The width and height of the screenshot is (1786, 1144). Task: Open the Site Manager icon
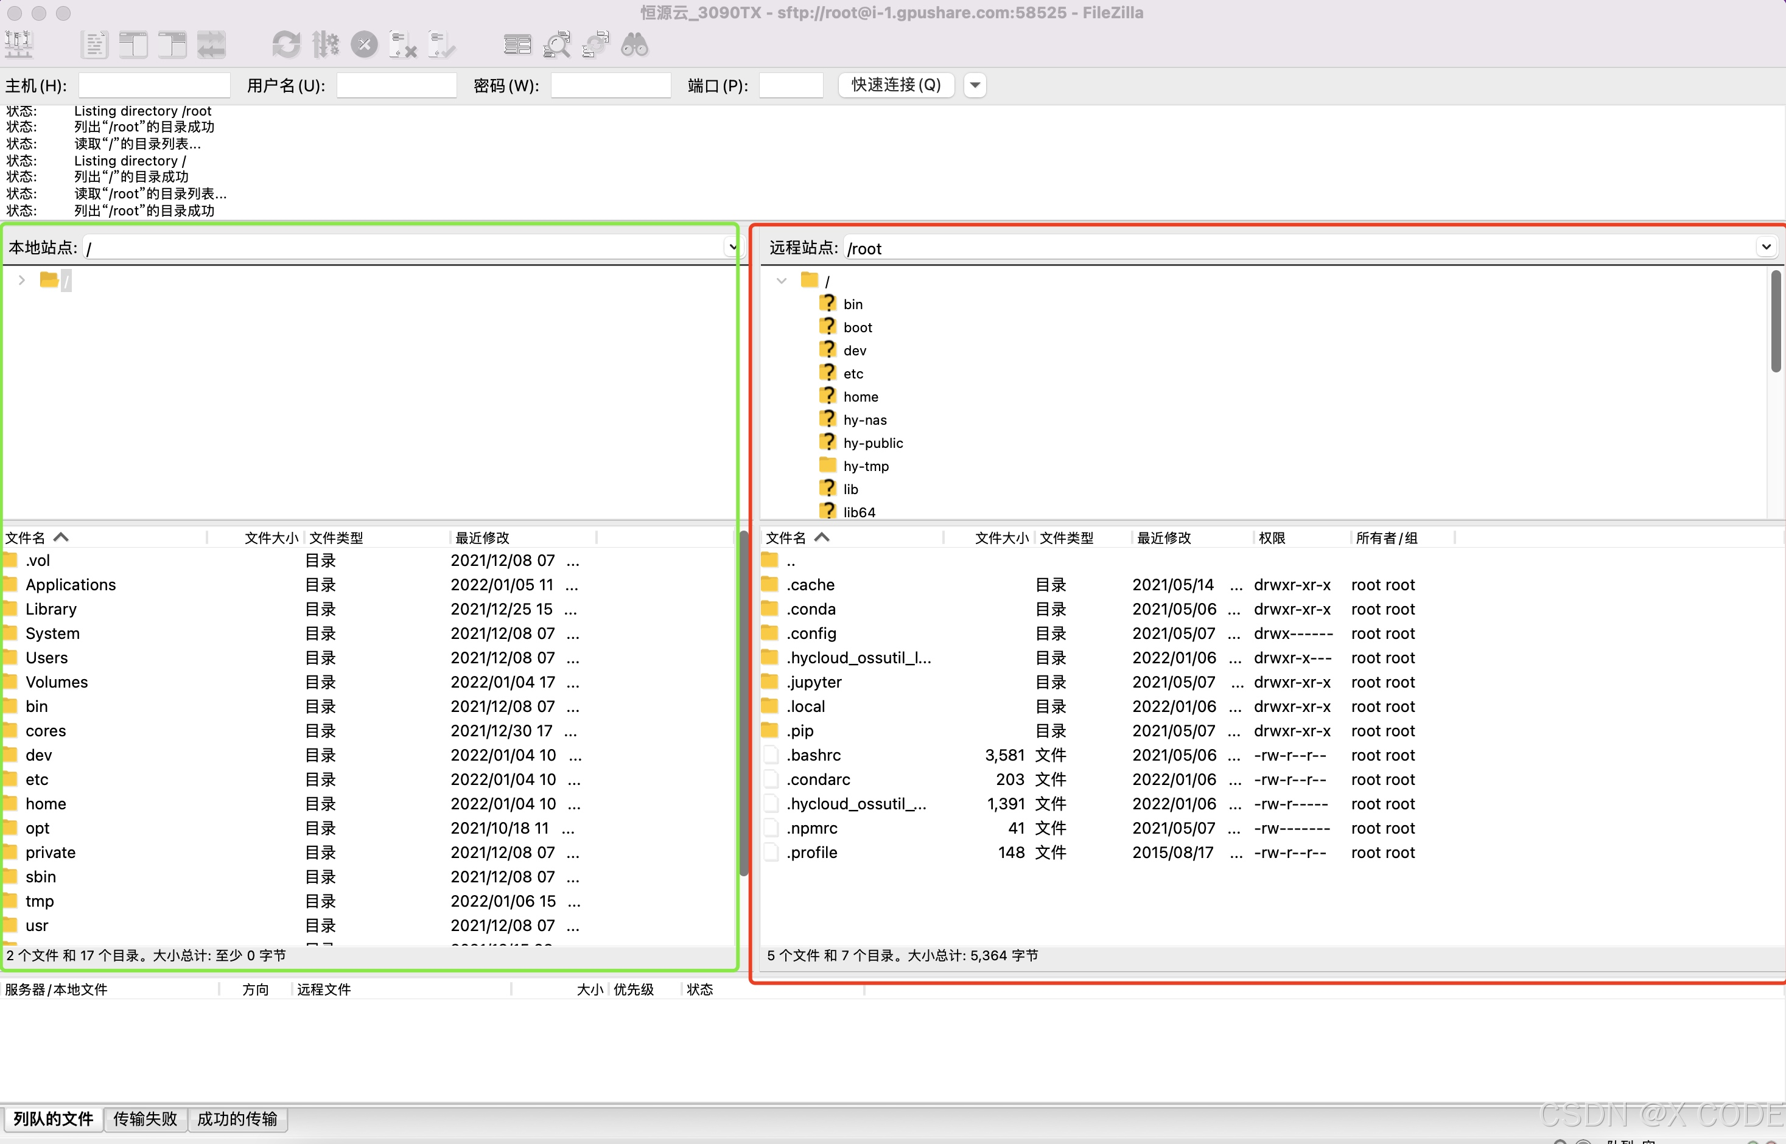pyautogui.click(x=19, y=44)
